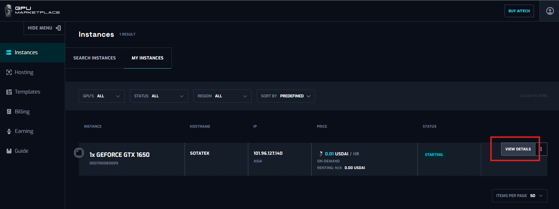Expand the Status filter dropdown

click(159, 96)
